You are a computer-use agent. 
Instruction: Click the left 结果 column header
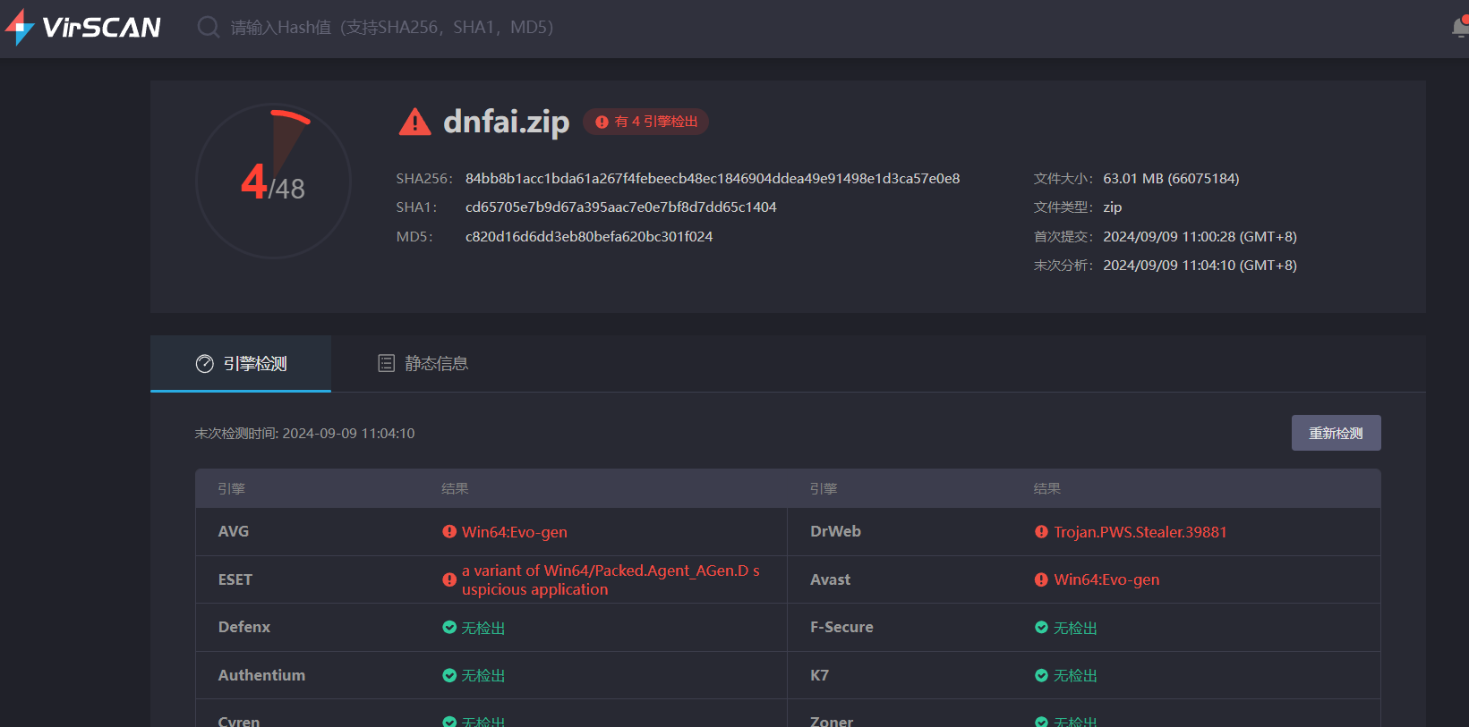point(455,489)
